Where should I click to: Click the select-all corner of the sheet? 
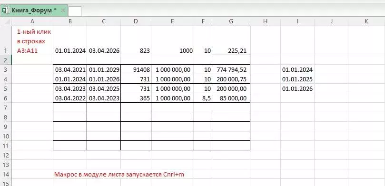[x=6, y=21]
